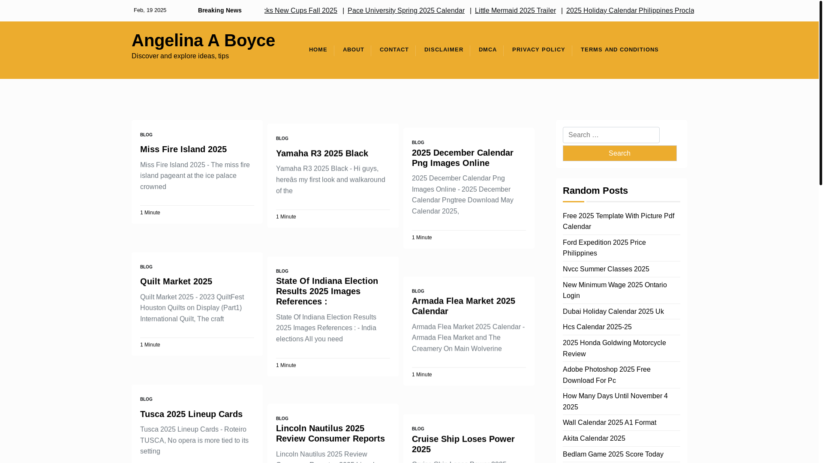Open Hcs Calendar 2025-25 link

597,327
